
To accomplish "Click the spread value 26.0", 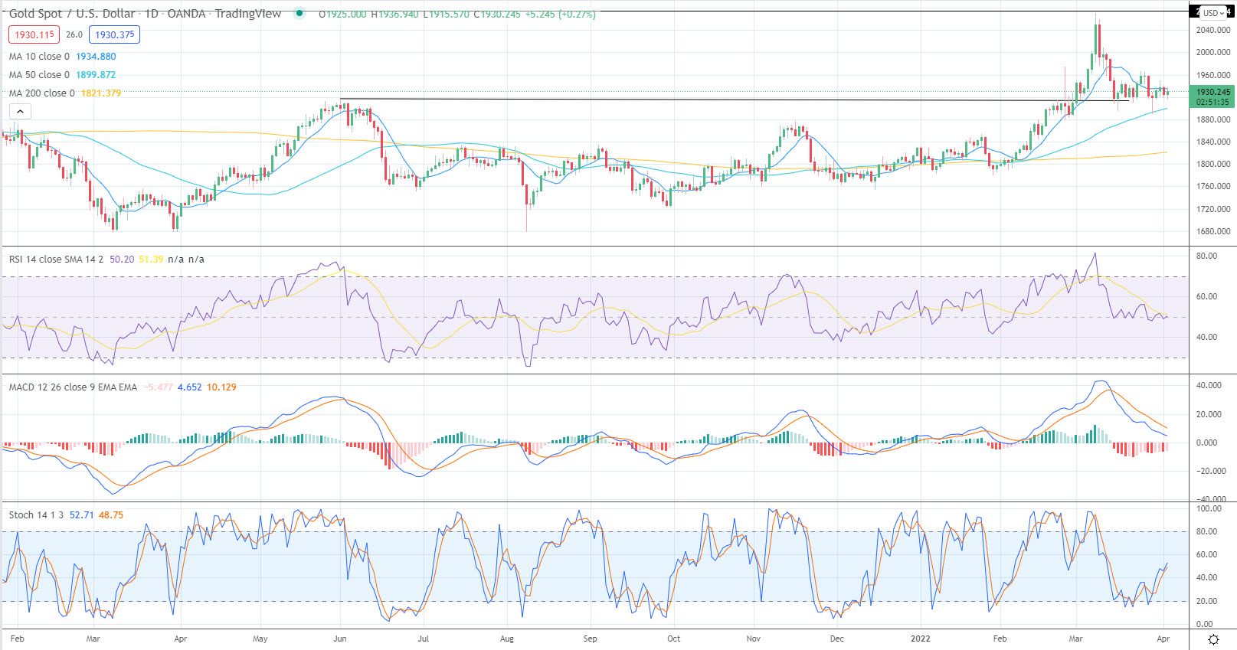I will pyautogui.click(x=74, y=34).
